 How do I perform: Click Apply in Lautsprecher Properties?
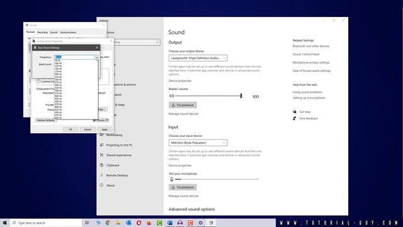click(105, 129)
